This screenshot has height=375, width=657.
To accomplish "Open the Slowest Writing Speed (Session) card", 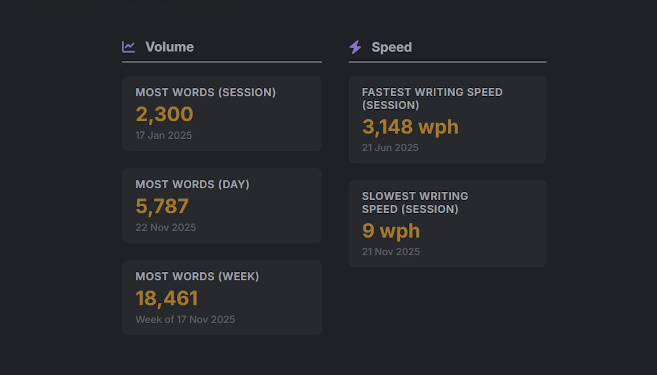I will click(447, 224).
